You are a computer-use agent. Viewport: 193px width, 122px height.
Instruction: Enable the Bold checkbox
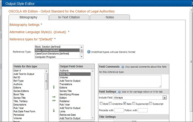point(101,104)
